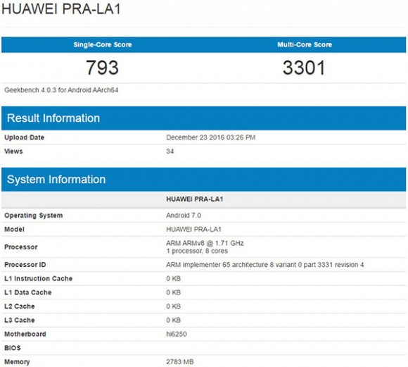Click the BIOS row label

pyautogui.click(x=13, y=348)
